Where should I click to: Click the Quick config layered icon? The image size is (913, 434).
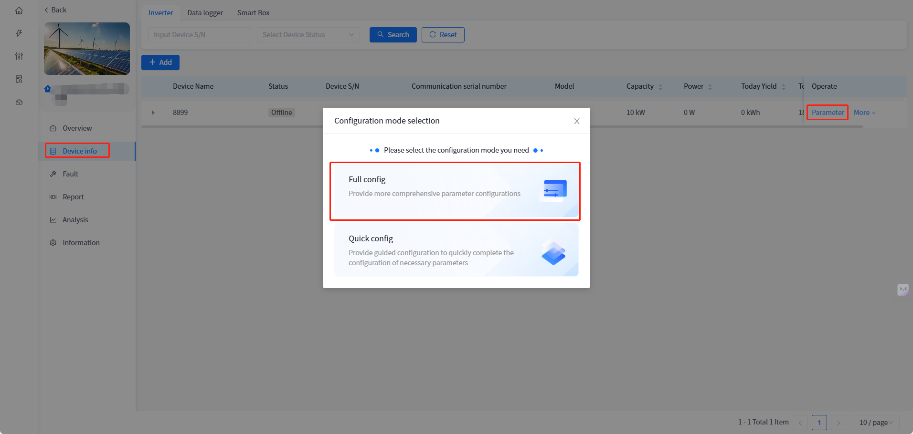(x=553, y=252)
